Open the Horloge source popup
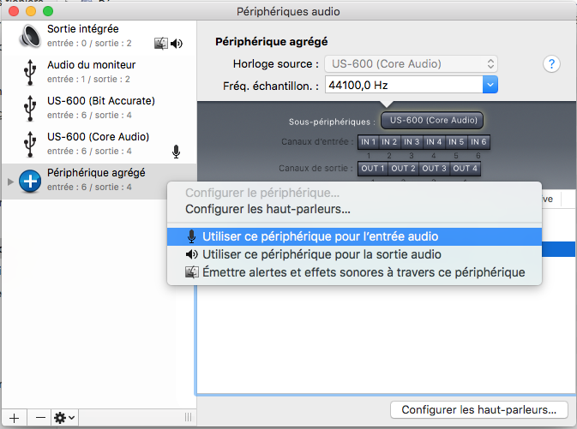The width and height of the screenshot is (577, 429). (411, 64)
